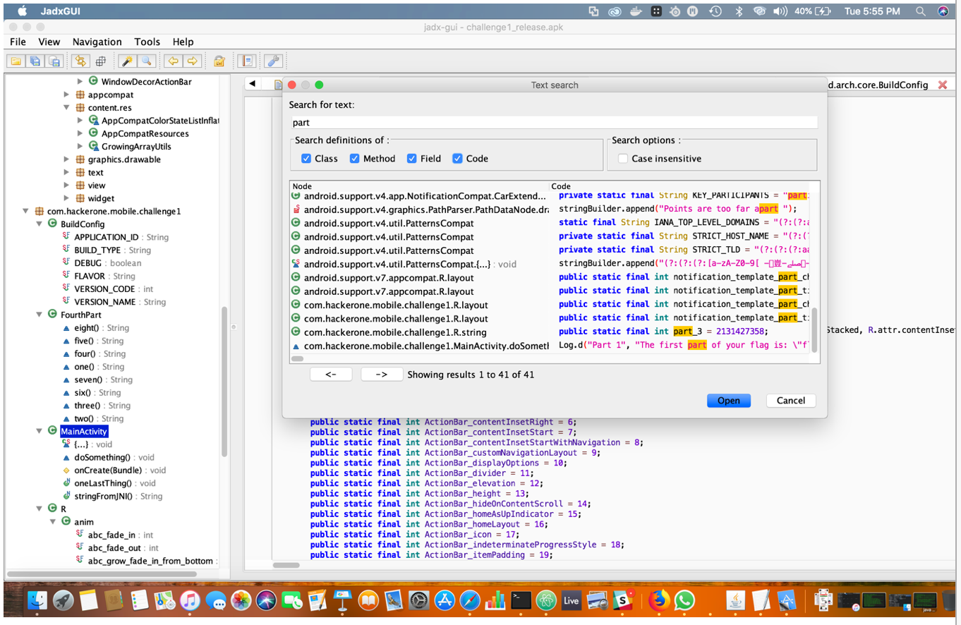Open the Tools menu
Screen dimensions: 961x625
[147, 42]
